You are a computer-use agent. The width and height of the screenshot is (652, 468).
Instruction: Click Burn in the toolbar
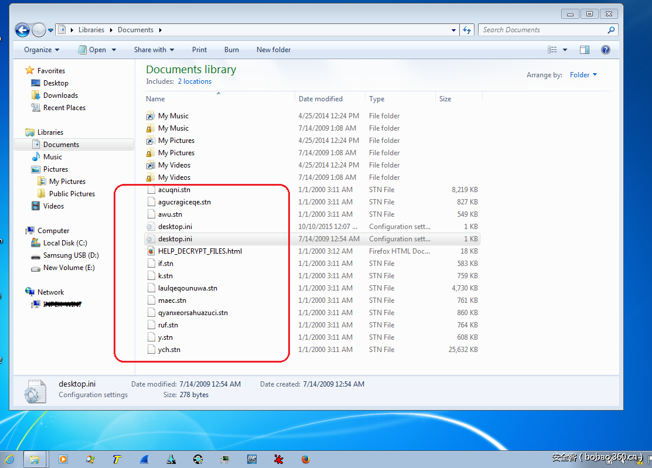231,50
